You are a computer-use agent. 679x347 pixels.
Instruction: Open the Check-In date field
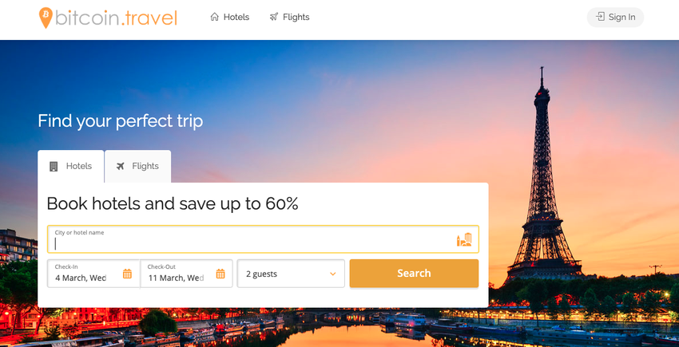tap(93, 274)
